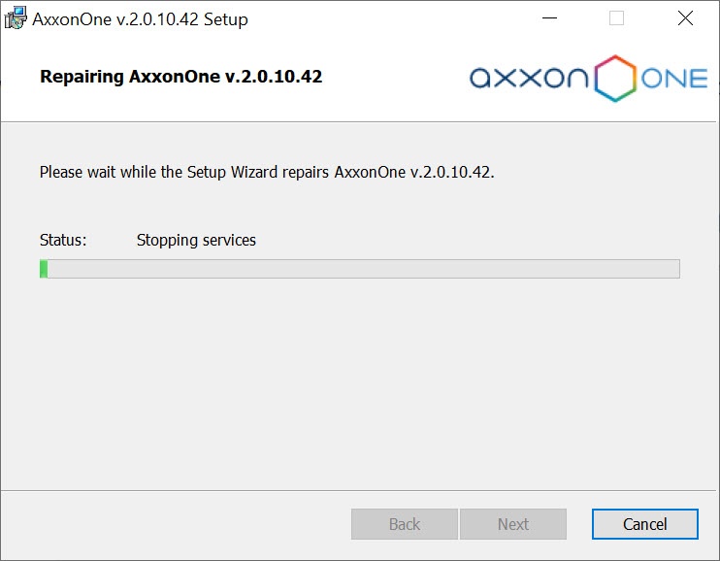This screenshot has height=561, width=720.
Task: Click the greyed-out maximize button
Action: point(616,18)
